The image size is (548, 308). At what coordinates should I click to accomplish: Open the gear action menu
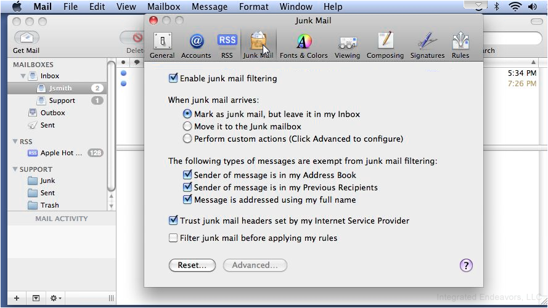[55, 298]
